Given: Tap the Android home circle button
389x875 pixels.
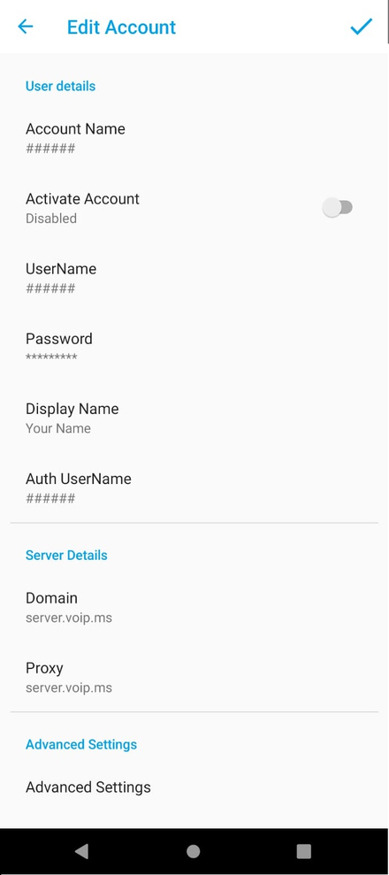Looking at the screenshot, I should 194,851.
